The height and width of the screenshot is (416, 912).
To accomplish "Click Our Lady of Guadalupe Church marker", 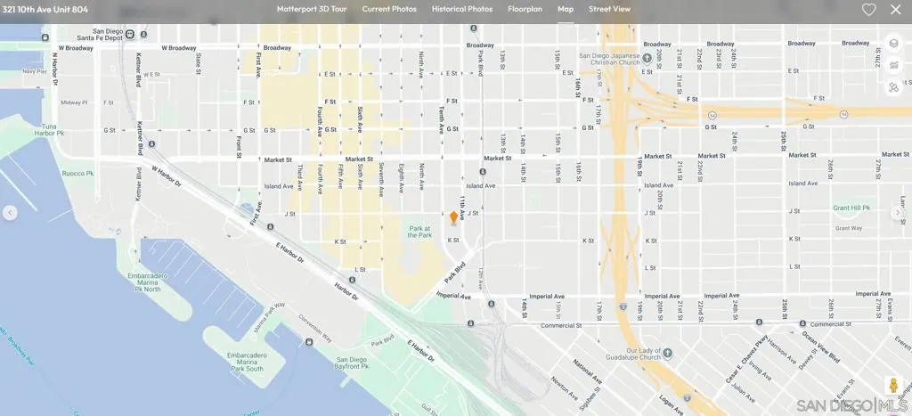I will (668, 353).
